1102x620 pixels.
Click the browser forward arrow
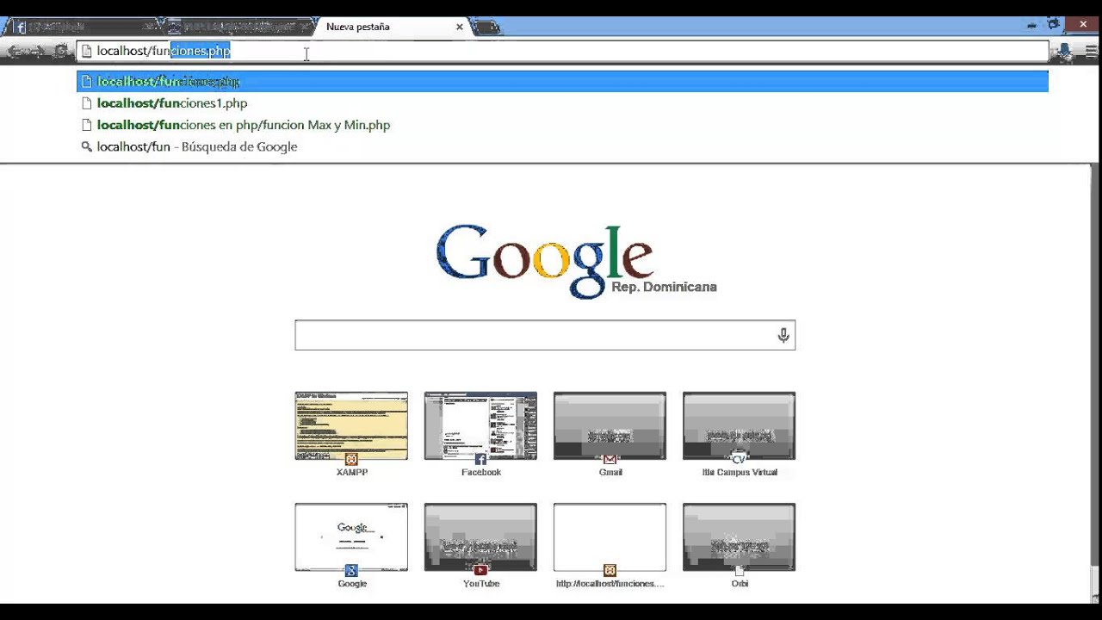[37, 52]
